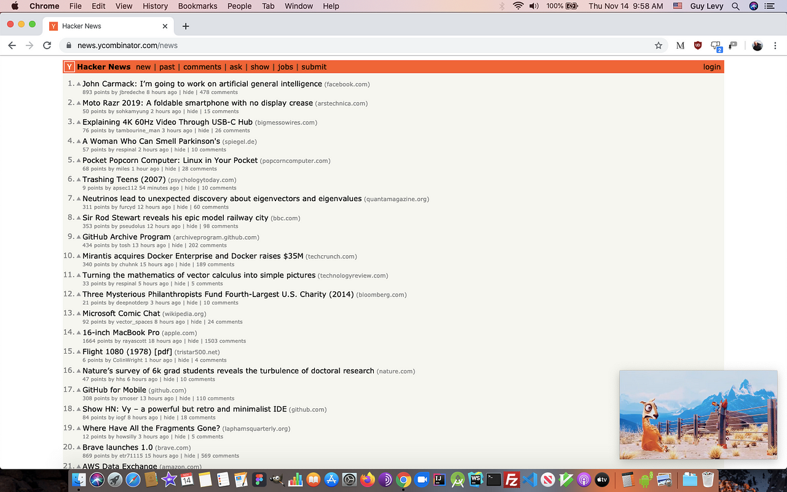The width and height of the screenshot is (787, 492).
Task: Upvote the 16-inch MacBook Pro story
Action: pyautogui.click(x=79, y=332)
